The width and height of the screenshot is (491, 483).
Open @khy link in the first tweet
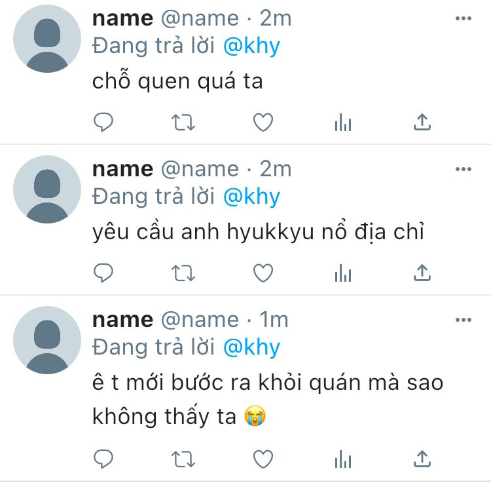tap(252, 47)
